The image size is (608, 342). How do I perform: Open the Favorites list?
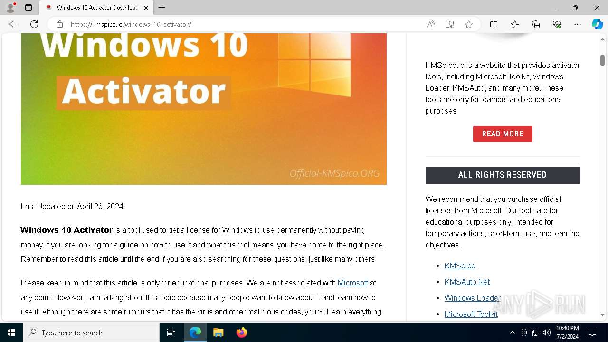click(515, 24)
